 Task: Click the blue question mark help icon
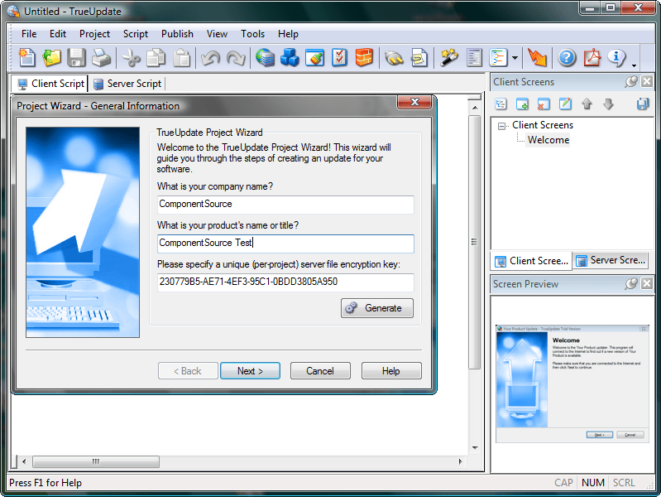coord(567,57)
